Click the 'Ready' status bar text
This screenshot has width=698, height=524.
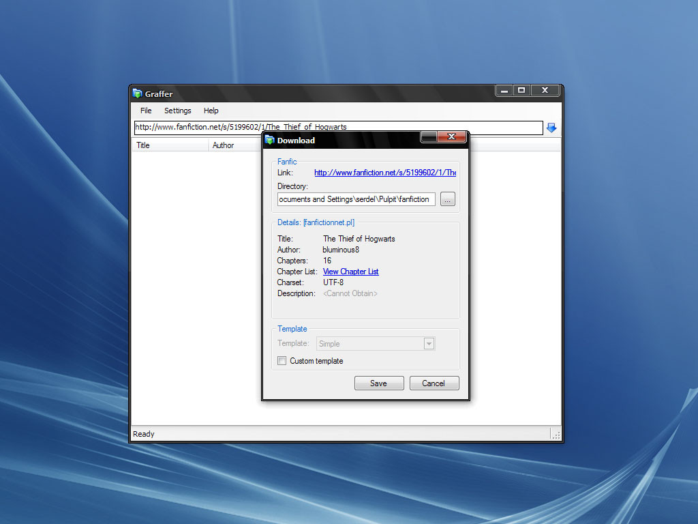(x=143, y=434)
